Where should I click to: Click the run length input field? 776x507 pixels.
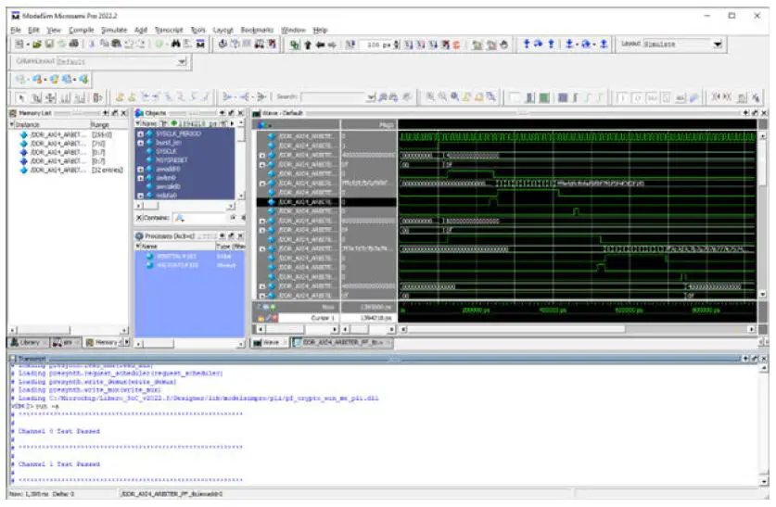[x=377, y=45]
